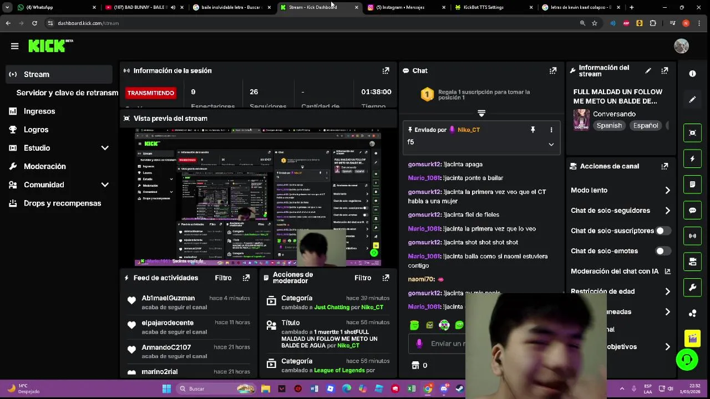
Task: Pop out the Feed de actividades panel
Action: tap(246, 278)
